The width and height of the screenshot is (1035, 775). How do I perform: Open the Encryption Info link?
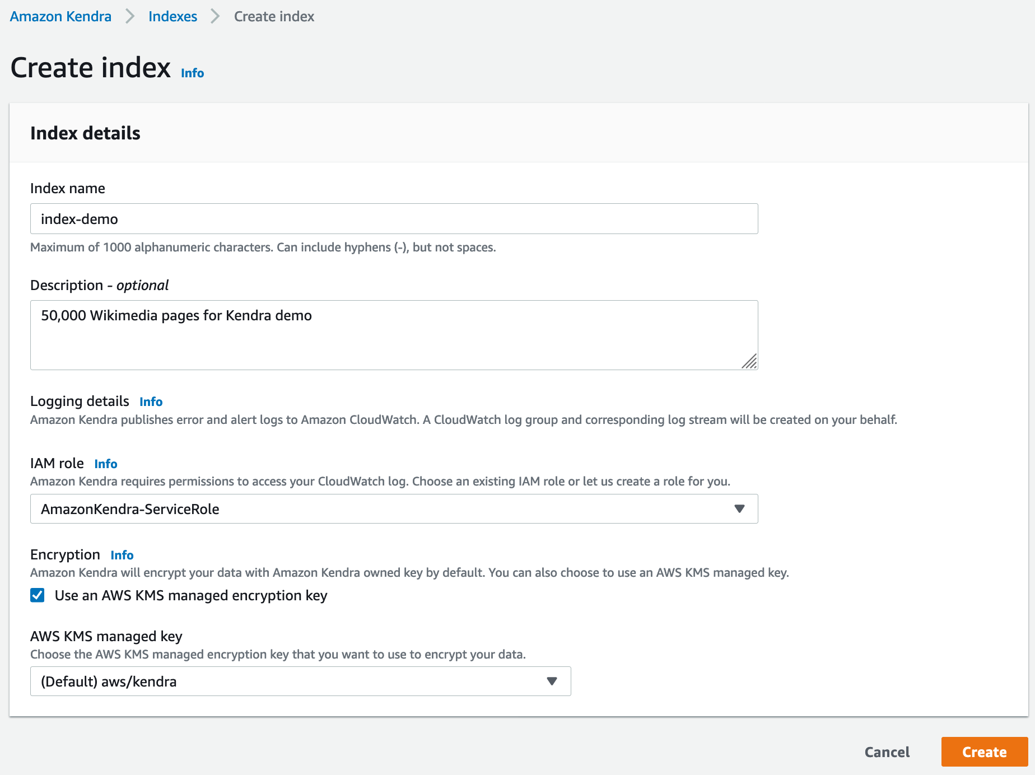coord(122,555)
